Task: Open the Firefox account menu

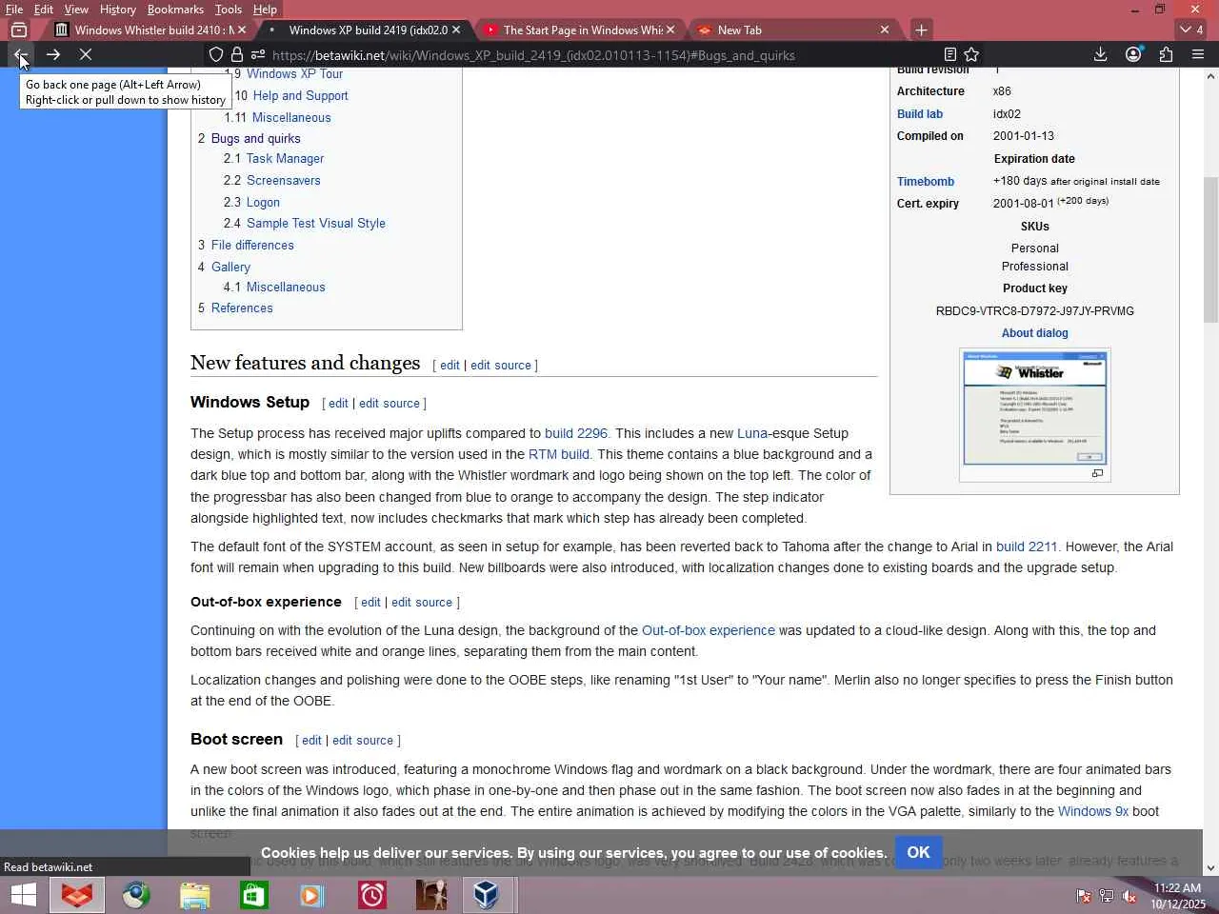Action: (1133, 55)
